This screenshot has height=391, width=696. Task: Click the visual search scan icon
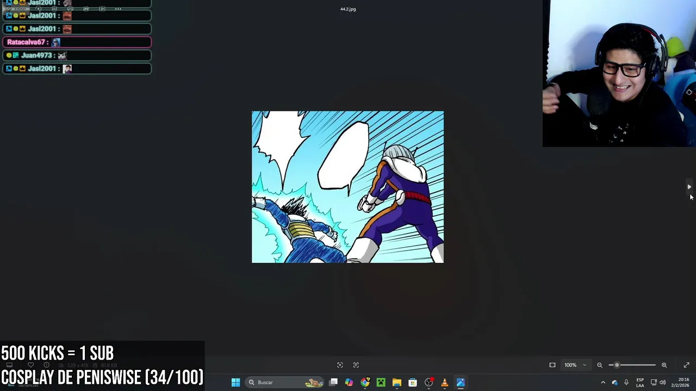(x=340, y=365)
